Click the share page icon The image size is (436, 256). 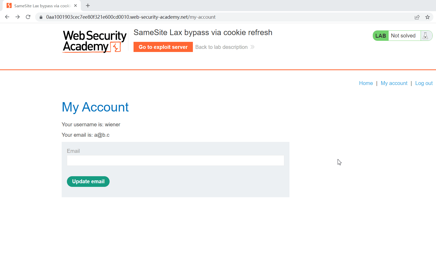(417, 17)
